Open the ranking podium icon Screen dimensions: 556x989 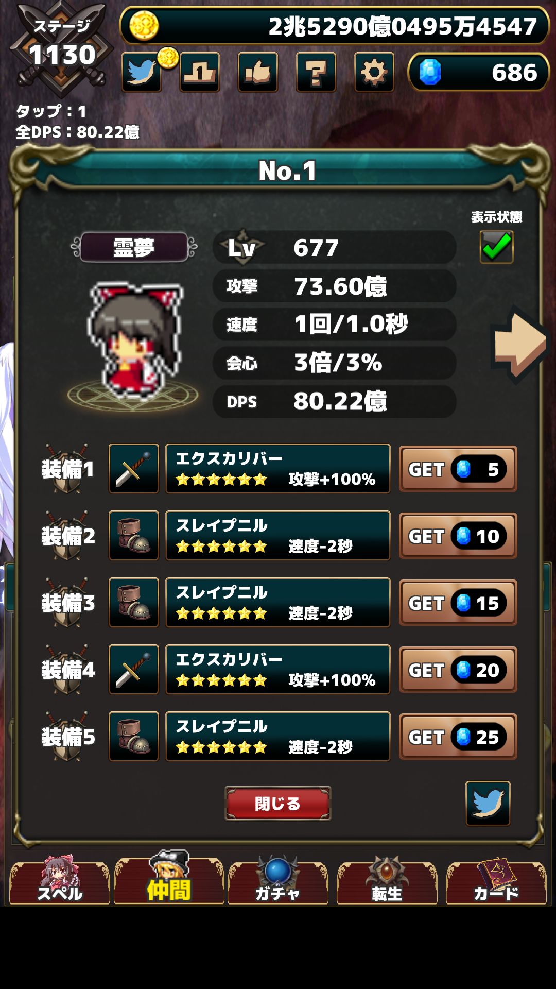200,72
